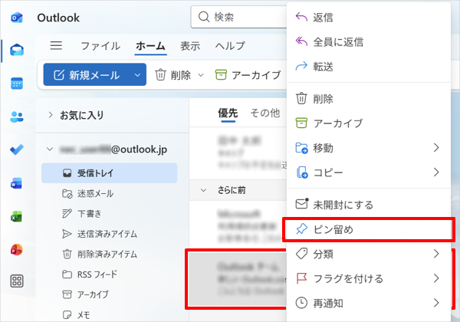Image resolution: width=460 pixels, height=322 pixels.
Task: Choose 未開封にする in the context menu
Action: (x=369, y=205)
